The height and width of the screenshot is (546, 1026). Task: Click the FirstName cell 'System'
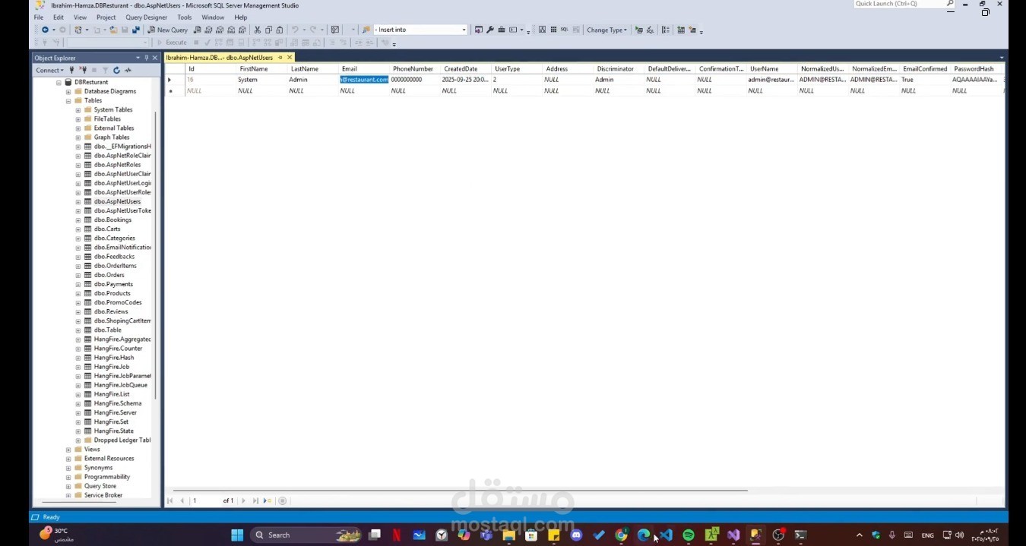262,80
